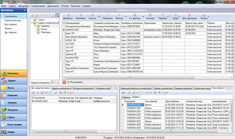Switch to the Данные маппинга tab
The image size is (235, 139).
coord(183,88)
